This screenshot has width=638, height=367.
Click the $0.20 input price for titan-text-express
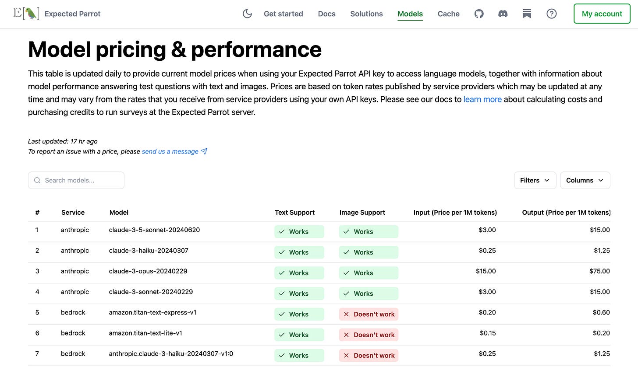(x=487, y=312)
